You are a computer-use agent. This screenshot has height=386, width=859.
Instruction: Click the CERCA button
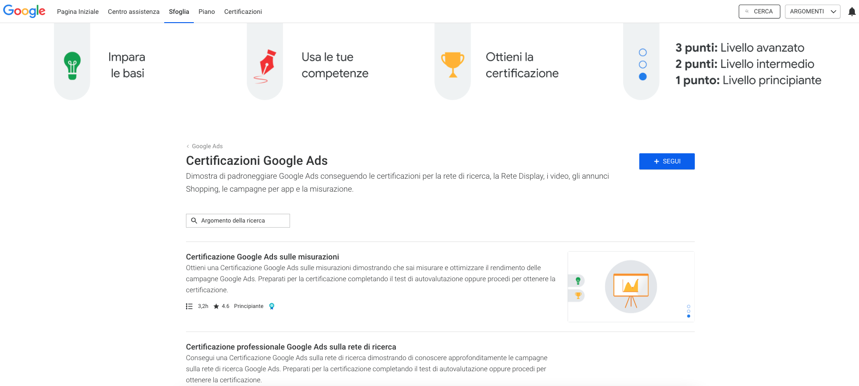tap(759, 12)
